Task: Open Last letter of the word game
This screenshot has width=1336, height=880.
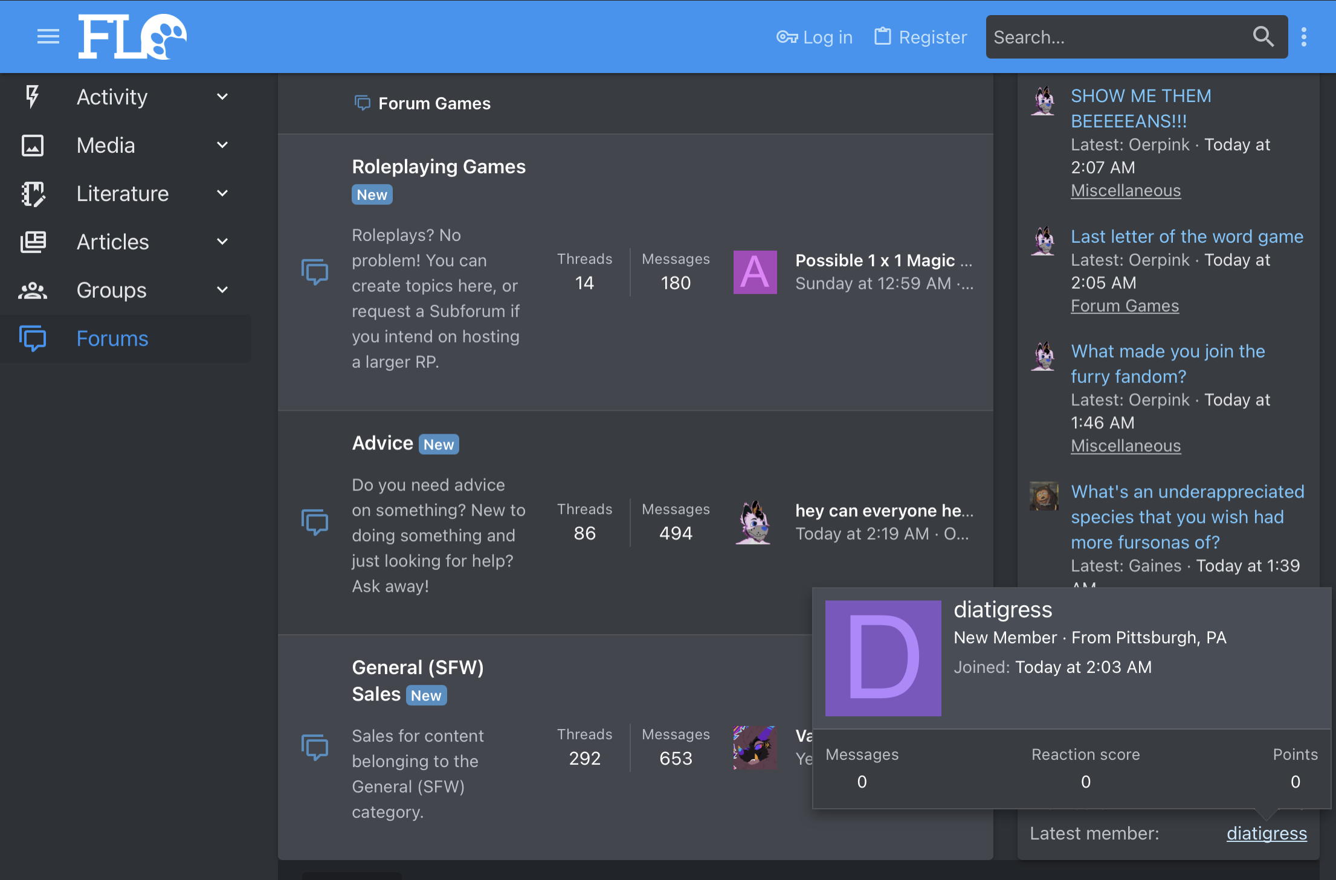Action: 1187,236
